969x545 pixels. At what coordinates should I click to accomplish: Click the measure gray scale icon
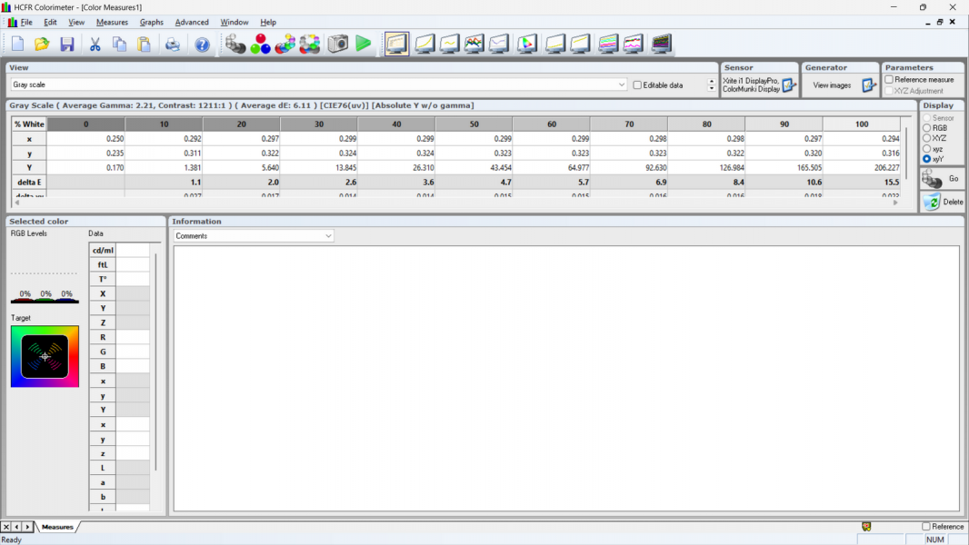coord(235,44)
